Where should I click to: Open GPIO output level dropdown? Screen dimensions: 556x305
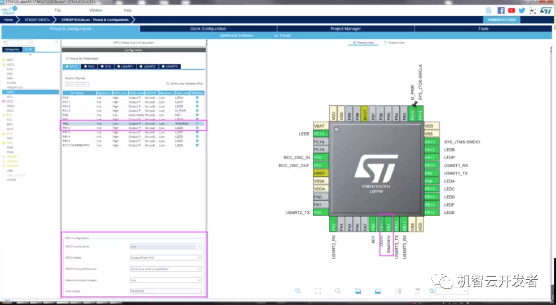click(165, 246)
